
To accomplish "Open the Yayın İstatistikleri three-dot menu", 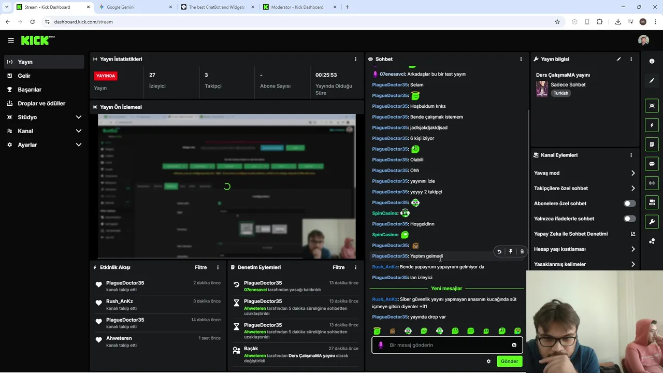I will (355, 59).
